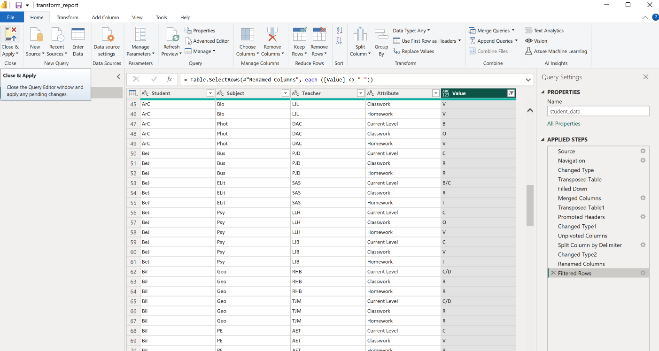Click the Remove Rows icon
659x351 pixels.
click(x=319, y=35)
